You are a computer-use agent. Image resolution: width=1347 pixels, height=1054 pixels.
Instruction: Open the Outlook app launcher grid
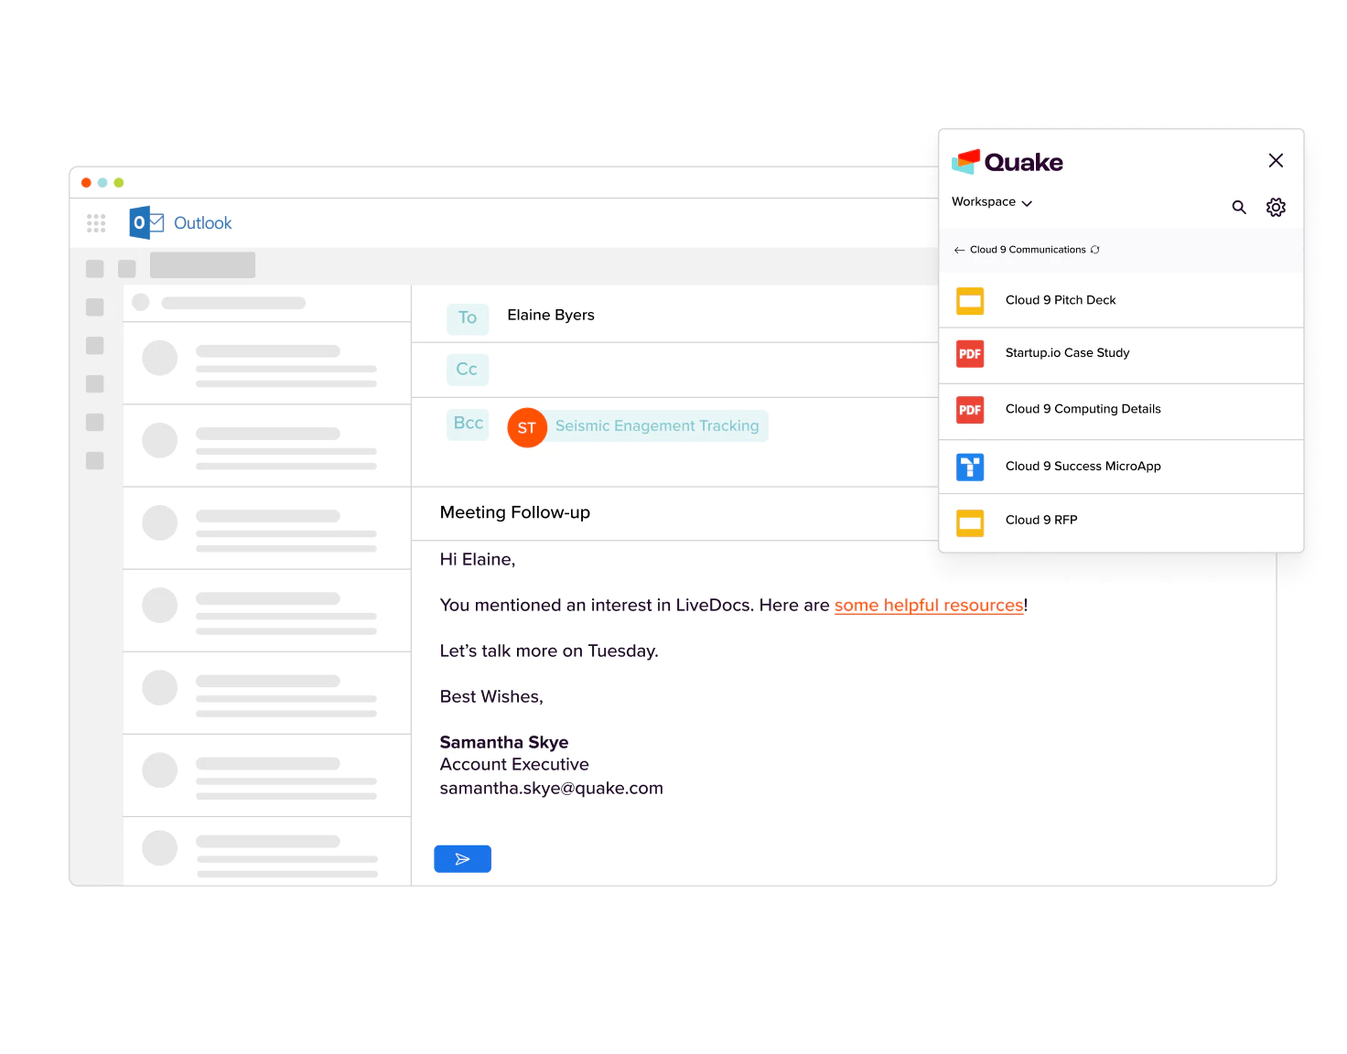pyautogui.click(x=96, y=223)
